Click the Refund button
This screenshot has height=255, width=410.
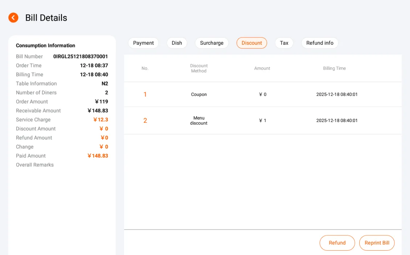(337, 243)
